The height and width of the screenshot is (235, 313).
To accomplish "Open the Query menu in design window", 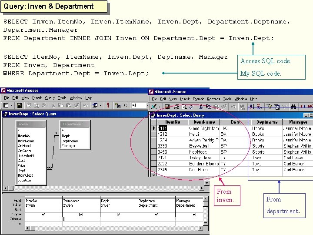I will (x=50, y=98).
